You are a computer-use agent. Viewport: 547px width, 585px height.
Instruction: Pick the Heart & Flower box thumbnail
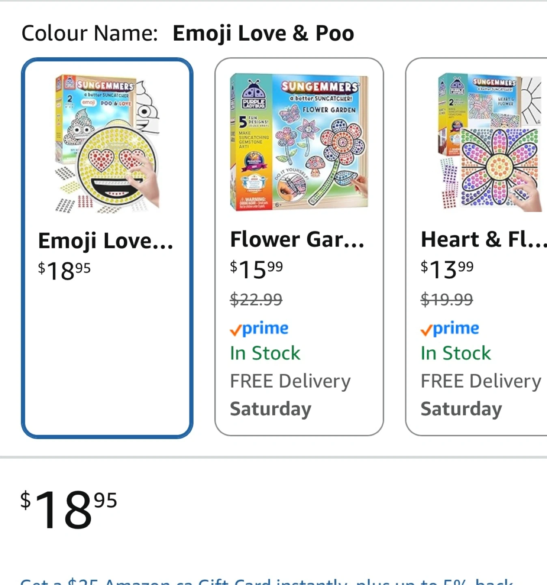490,142
